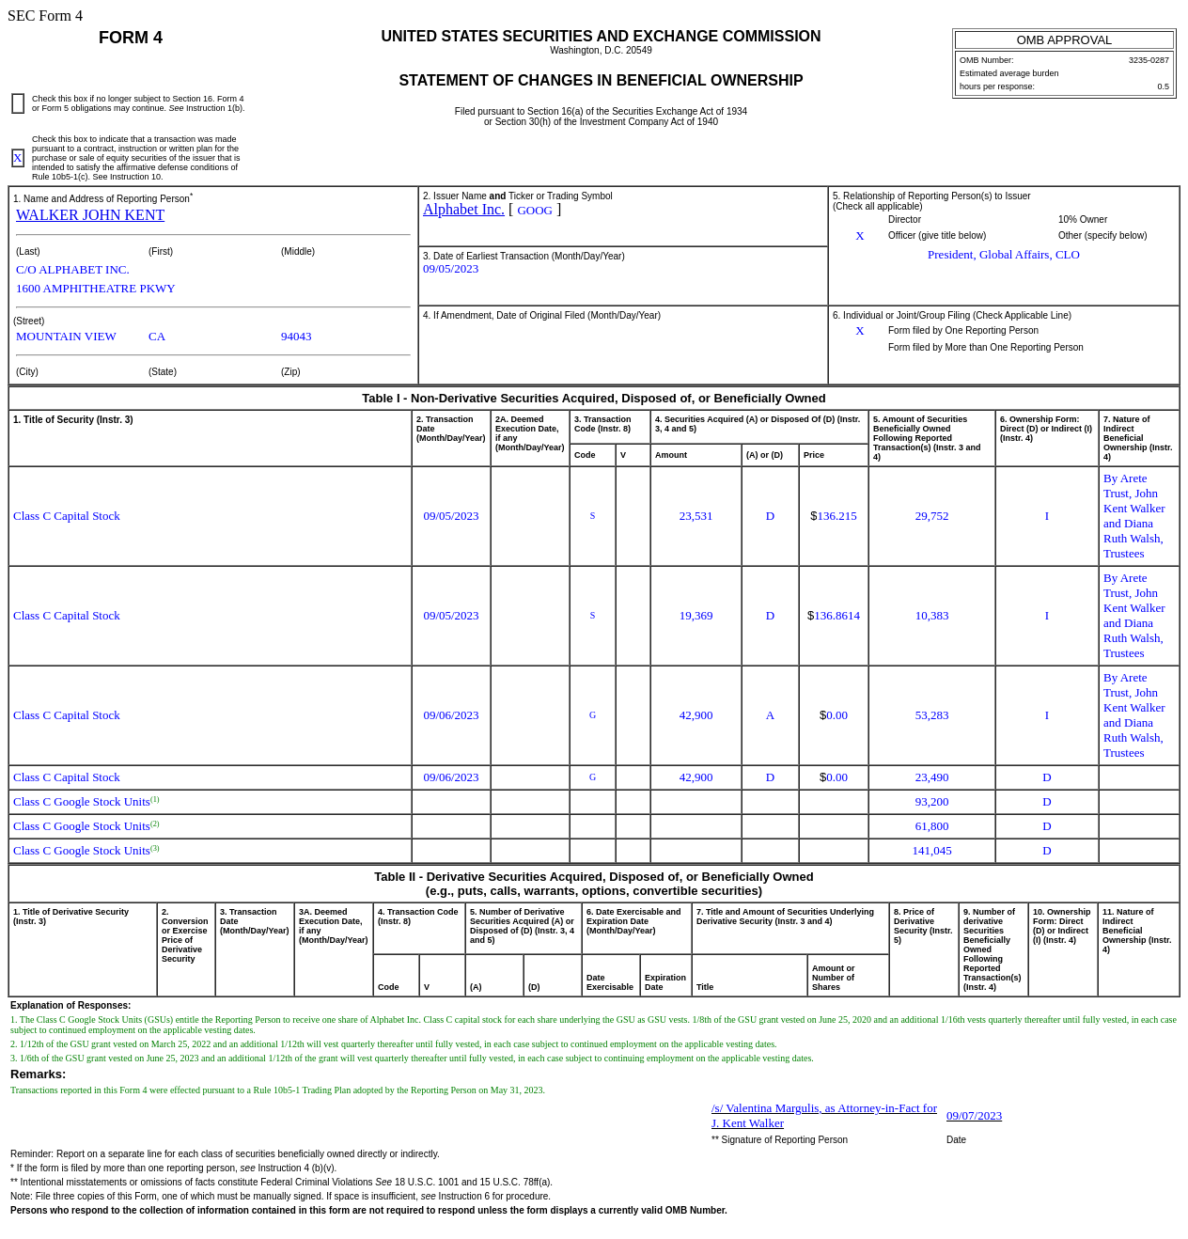Click the state value CA

point(157,337)
